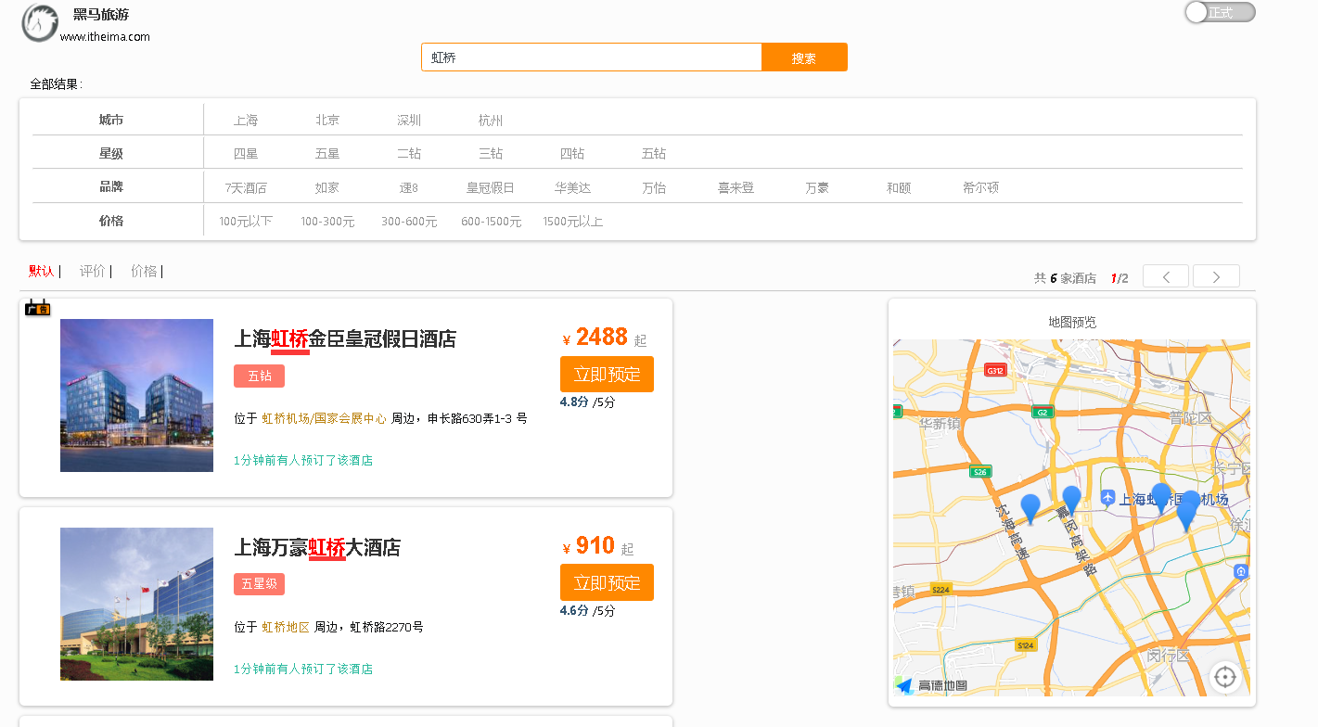Select the 三钻 rating filter
1318x727 pixels.
(x=491, y=154)
